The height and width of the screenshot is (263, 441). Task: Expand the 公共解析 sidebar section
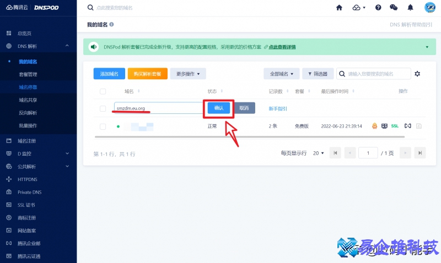(67, 167)
